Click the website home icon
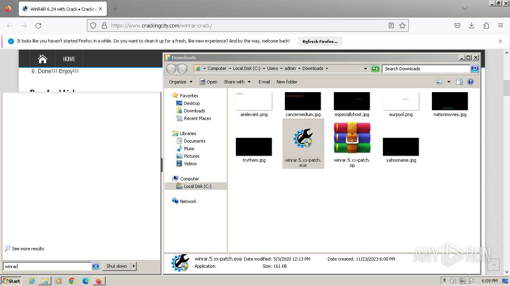 point(43,59)
